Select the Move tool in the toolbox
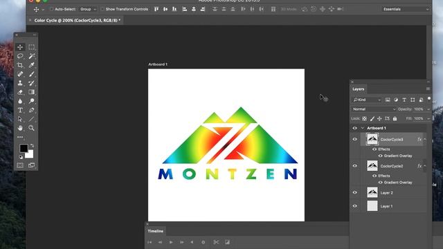Image resolution: width=443 pixels, height=249 pixels. coord(20,47)
